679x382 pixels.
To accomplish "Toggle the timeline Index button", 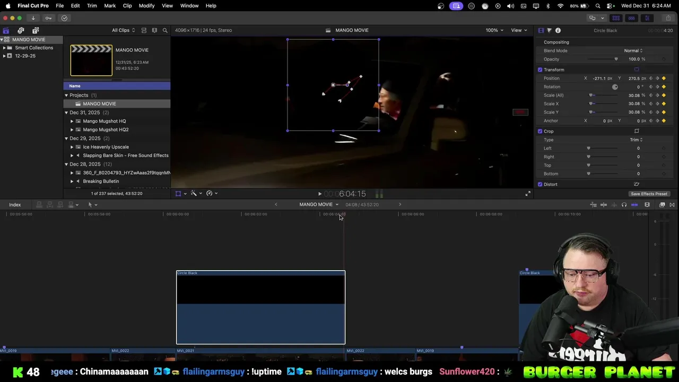I will click(15, 205).
